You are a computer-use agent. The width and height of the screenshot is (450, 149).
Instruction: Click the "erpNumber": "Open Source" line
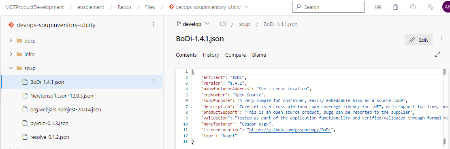[x=234, y=95]
